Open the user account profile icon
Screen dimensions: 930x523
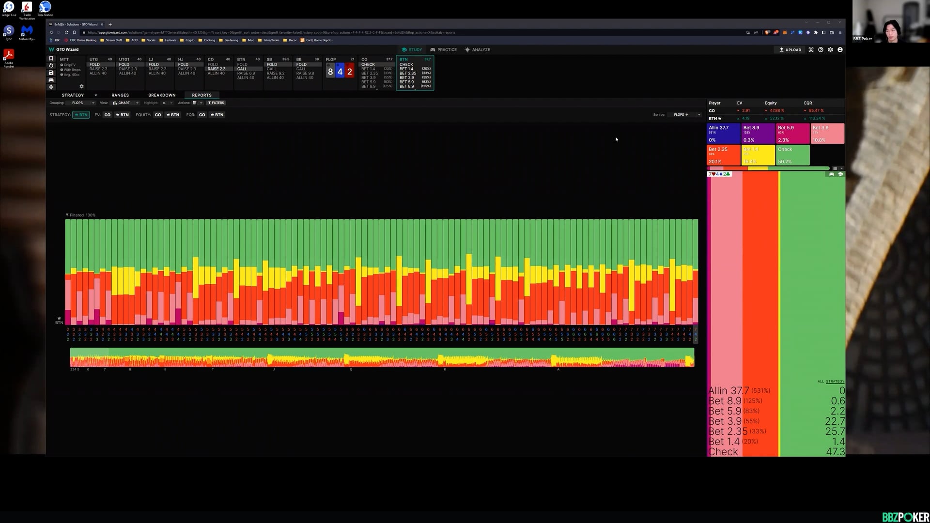[x=840, y=50]
